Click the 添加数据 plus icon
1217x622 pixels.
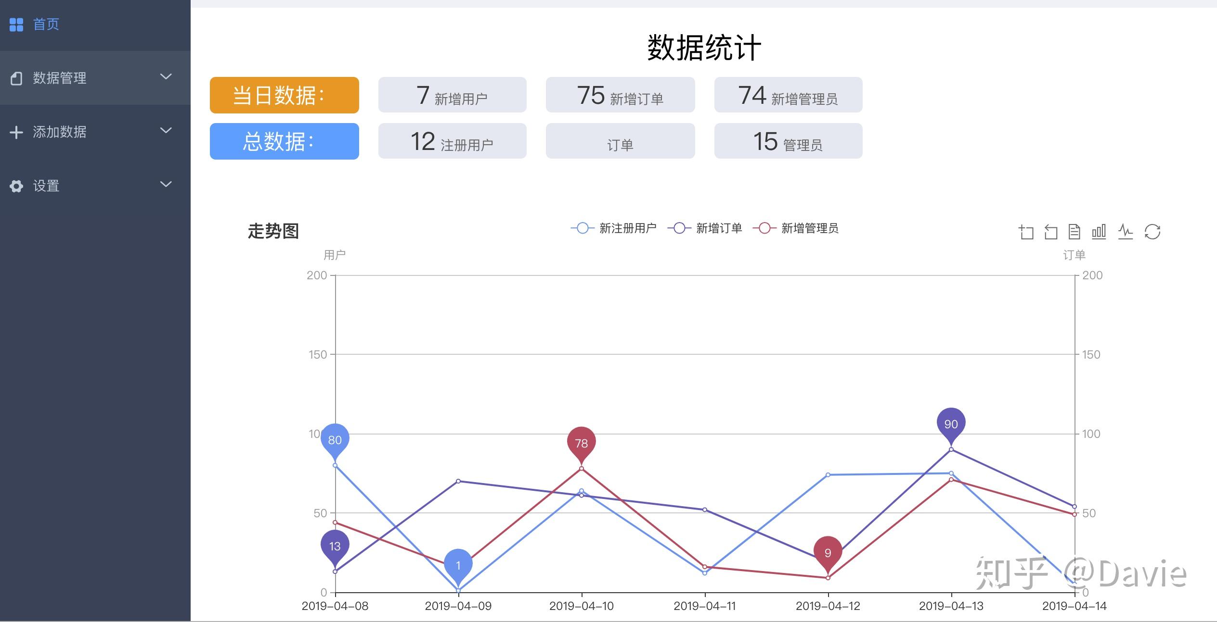16,132
